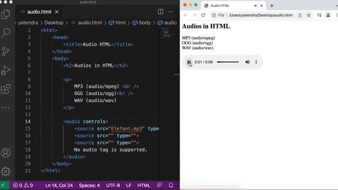Pause the audio player in browser
This screenshot has height=190, width=338.
(189, 62)
